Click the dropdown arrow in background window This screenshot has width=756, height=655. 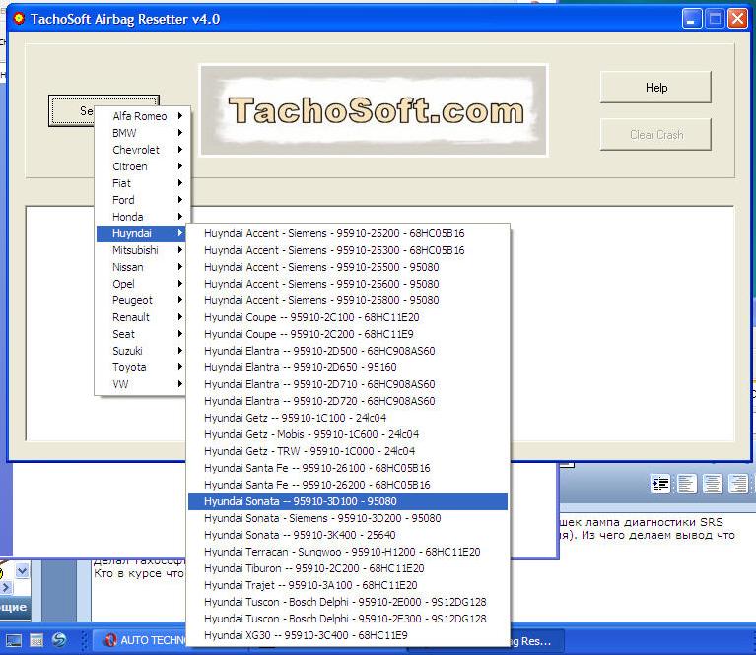[x=22, y=571]
